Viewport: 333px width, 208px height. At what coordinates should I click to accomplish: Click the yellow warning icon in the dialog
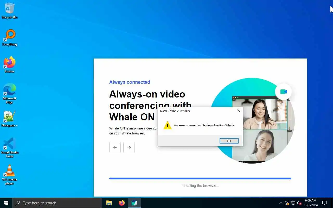tap(168, 125)
